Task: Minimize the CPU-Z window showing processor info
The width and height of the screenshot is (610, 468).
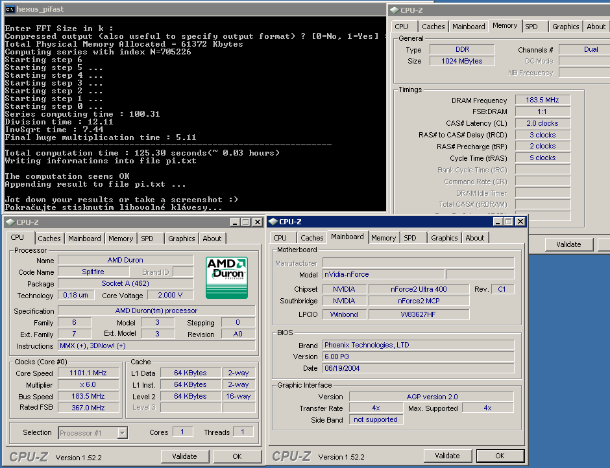Action: 234,222
